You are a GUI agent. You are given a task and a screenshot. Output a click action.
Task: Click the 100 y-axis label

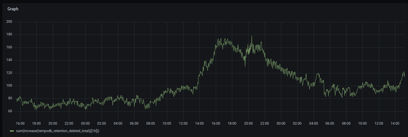pyautogui.click(x=9, y=86)
